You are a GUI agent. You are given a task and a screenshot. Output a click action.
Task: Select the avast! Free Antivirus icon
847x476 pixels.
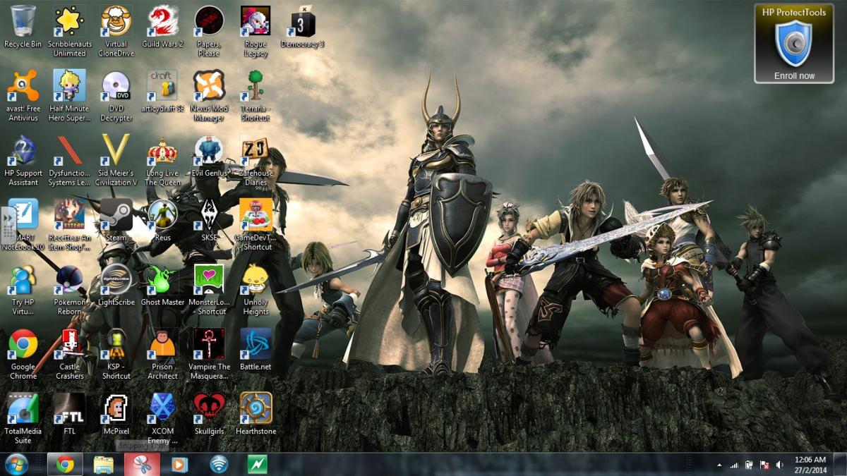(23, 96)
